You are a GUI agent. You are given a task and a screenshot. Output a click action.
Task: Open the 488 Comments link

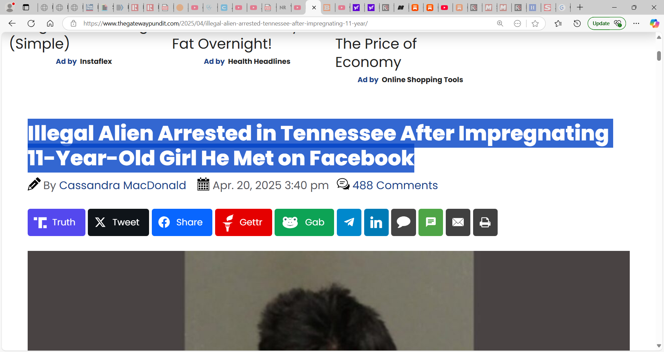click(x=395, y=185)
